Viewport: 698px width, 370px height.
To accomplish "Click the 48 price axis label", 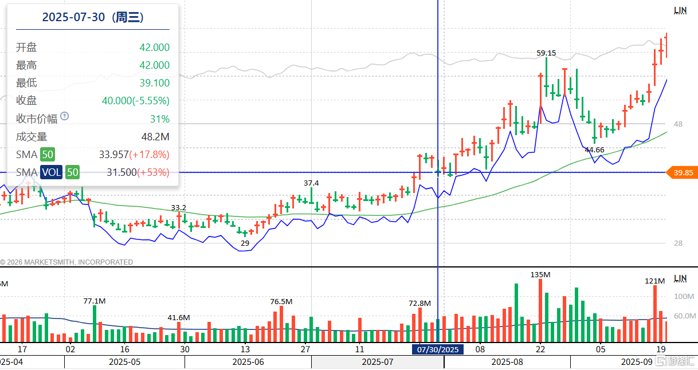I will pyautogui.click(x=679, y=124).
